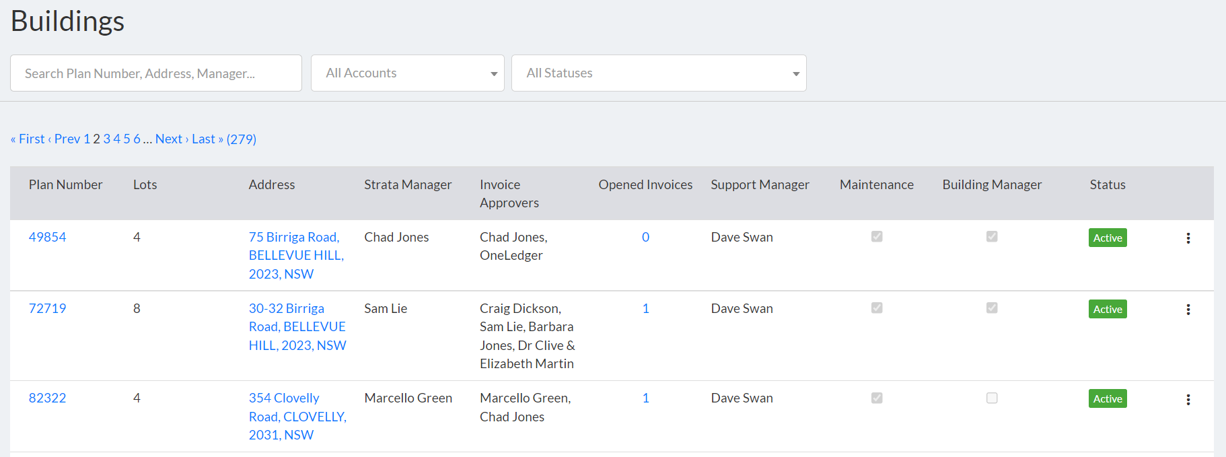Toggle Maintenance checkbox for plan 49854
Viewport: 1226px width, 457px height.
877,236
